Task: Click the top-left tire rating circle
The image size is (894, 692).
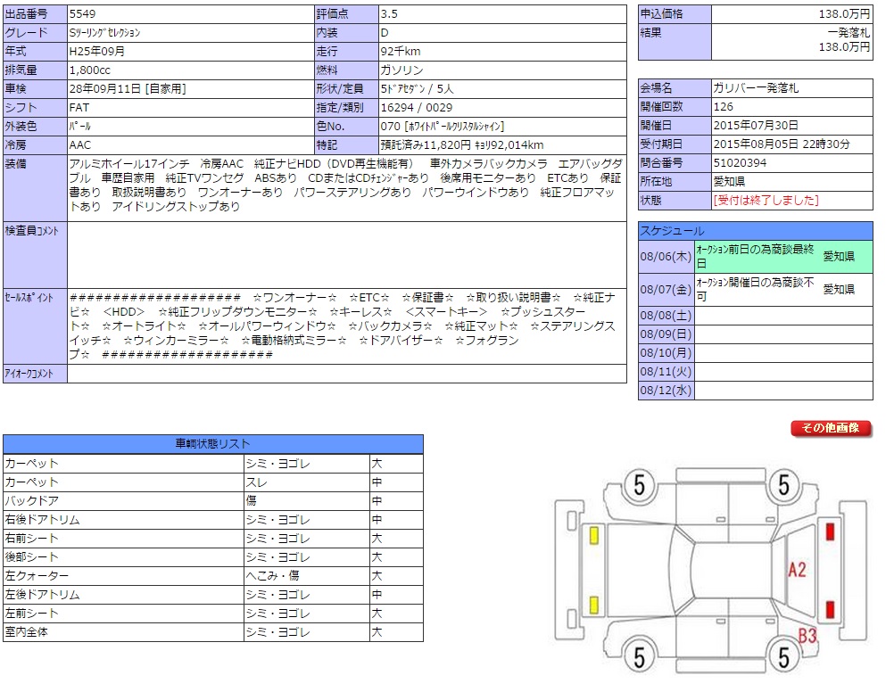Action: 639,486
